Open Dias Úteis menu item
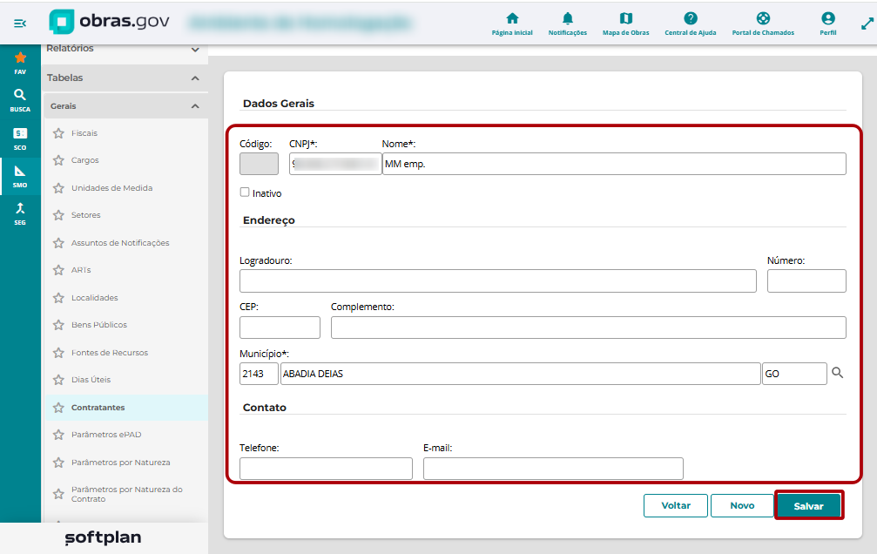Viewport: 877px width, 554px height. tap(91, 380)
